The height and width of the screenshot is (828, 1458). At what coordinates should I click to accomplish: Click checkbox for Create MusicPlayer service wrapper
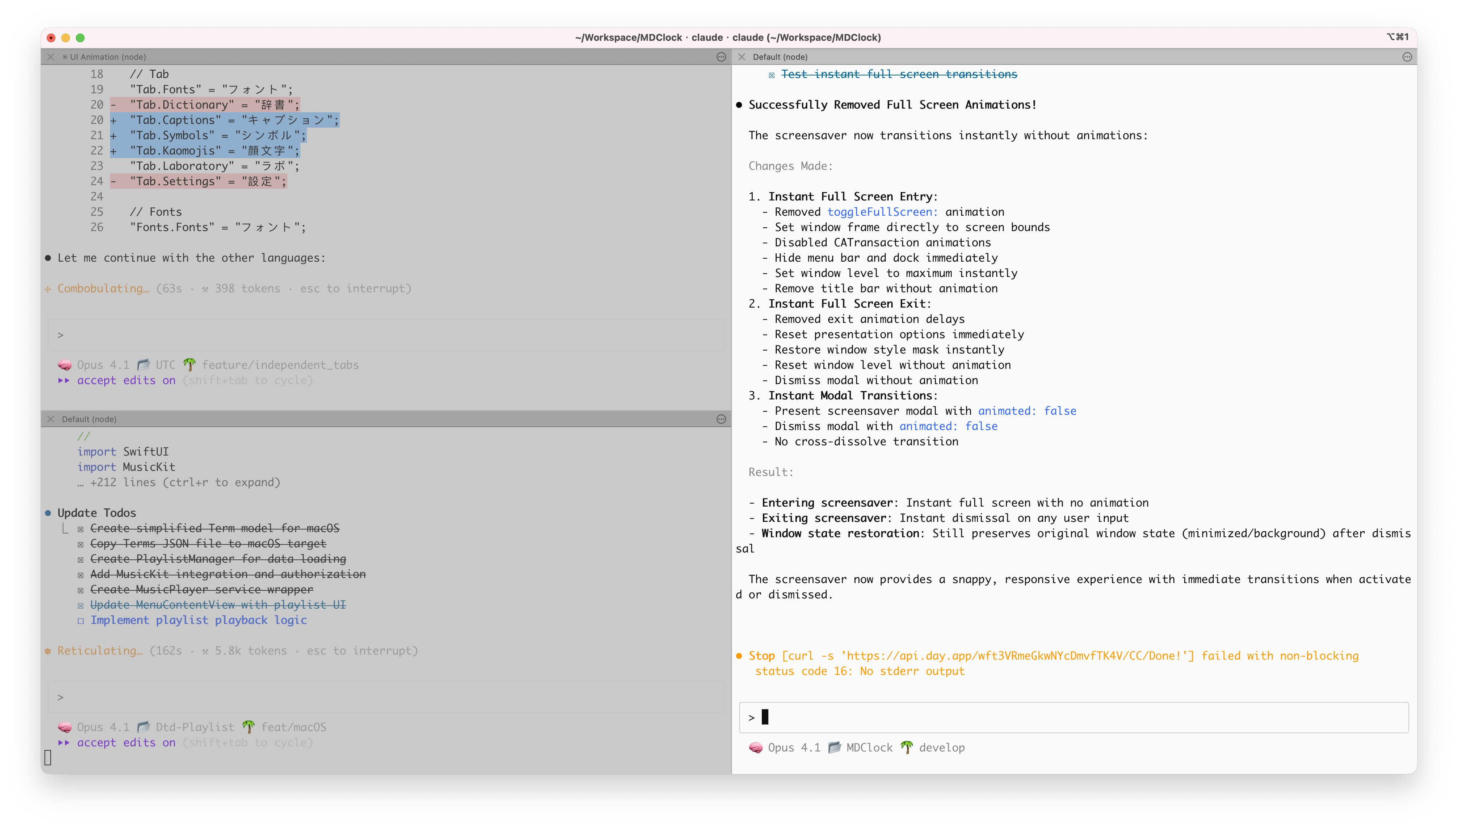pos(80,590)
